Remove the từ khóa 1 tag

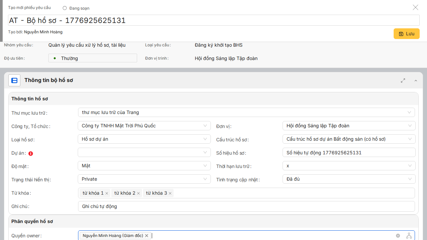(x=107, y=193)
